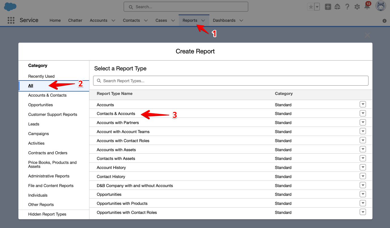Select the Hidden Report Types category
Viewport: 390px width, 228px height.
[x=47, y=214]
